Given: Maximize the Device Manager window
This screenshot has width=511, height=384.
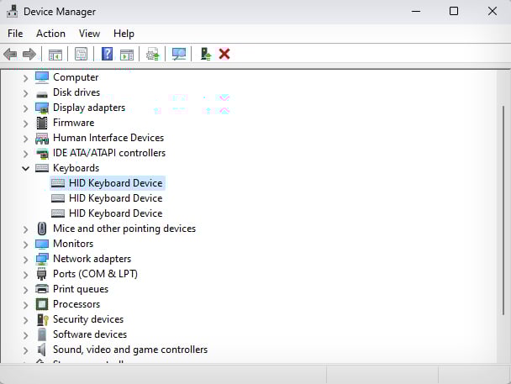Looking at the screenshot, I should [454, 11].
